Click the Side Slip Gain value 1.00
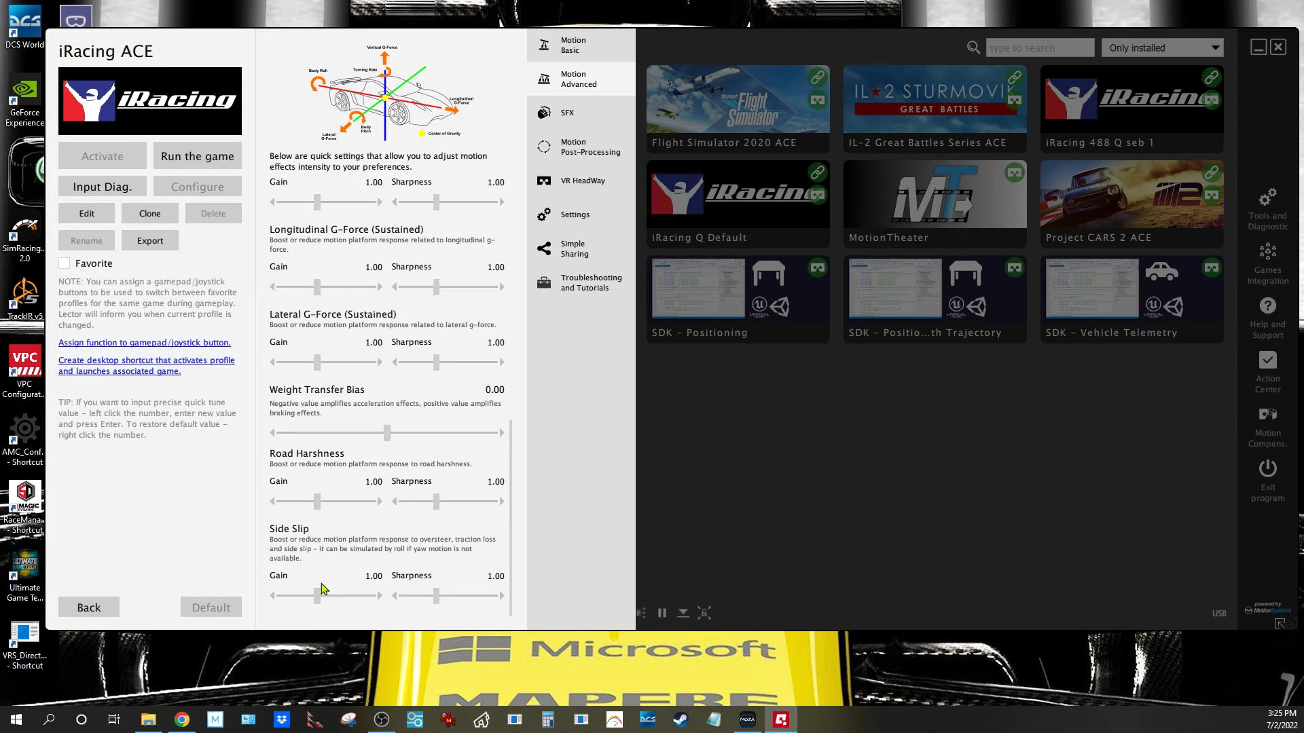 374,576
